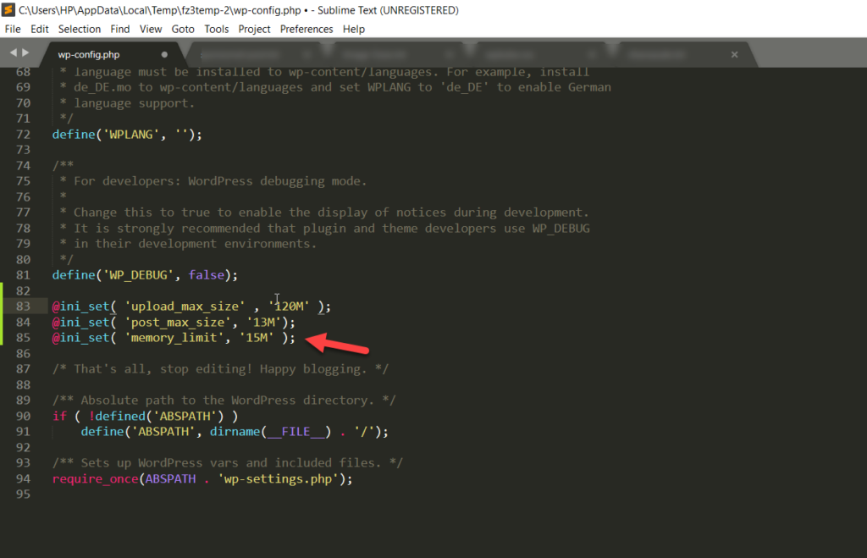Viewport: 867px width, 558px height.
Task: Click the Sublime Text logo in title bar
Action: click(8, 10)
